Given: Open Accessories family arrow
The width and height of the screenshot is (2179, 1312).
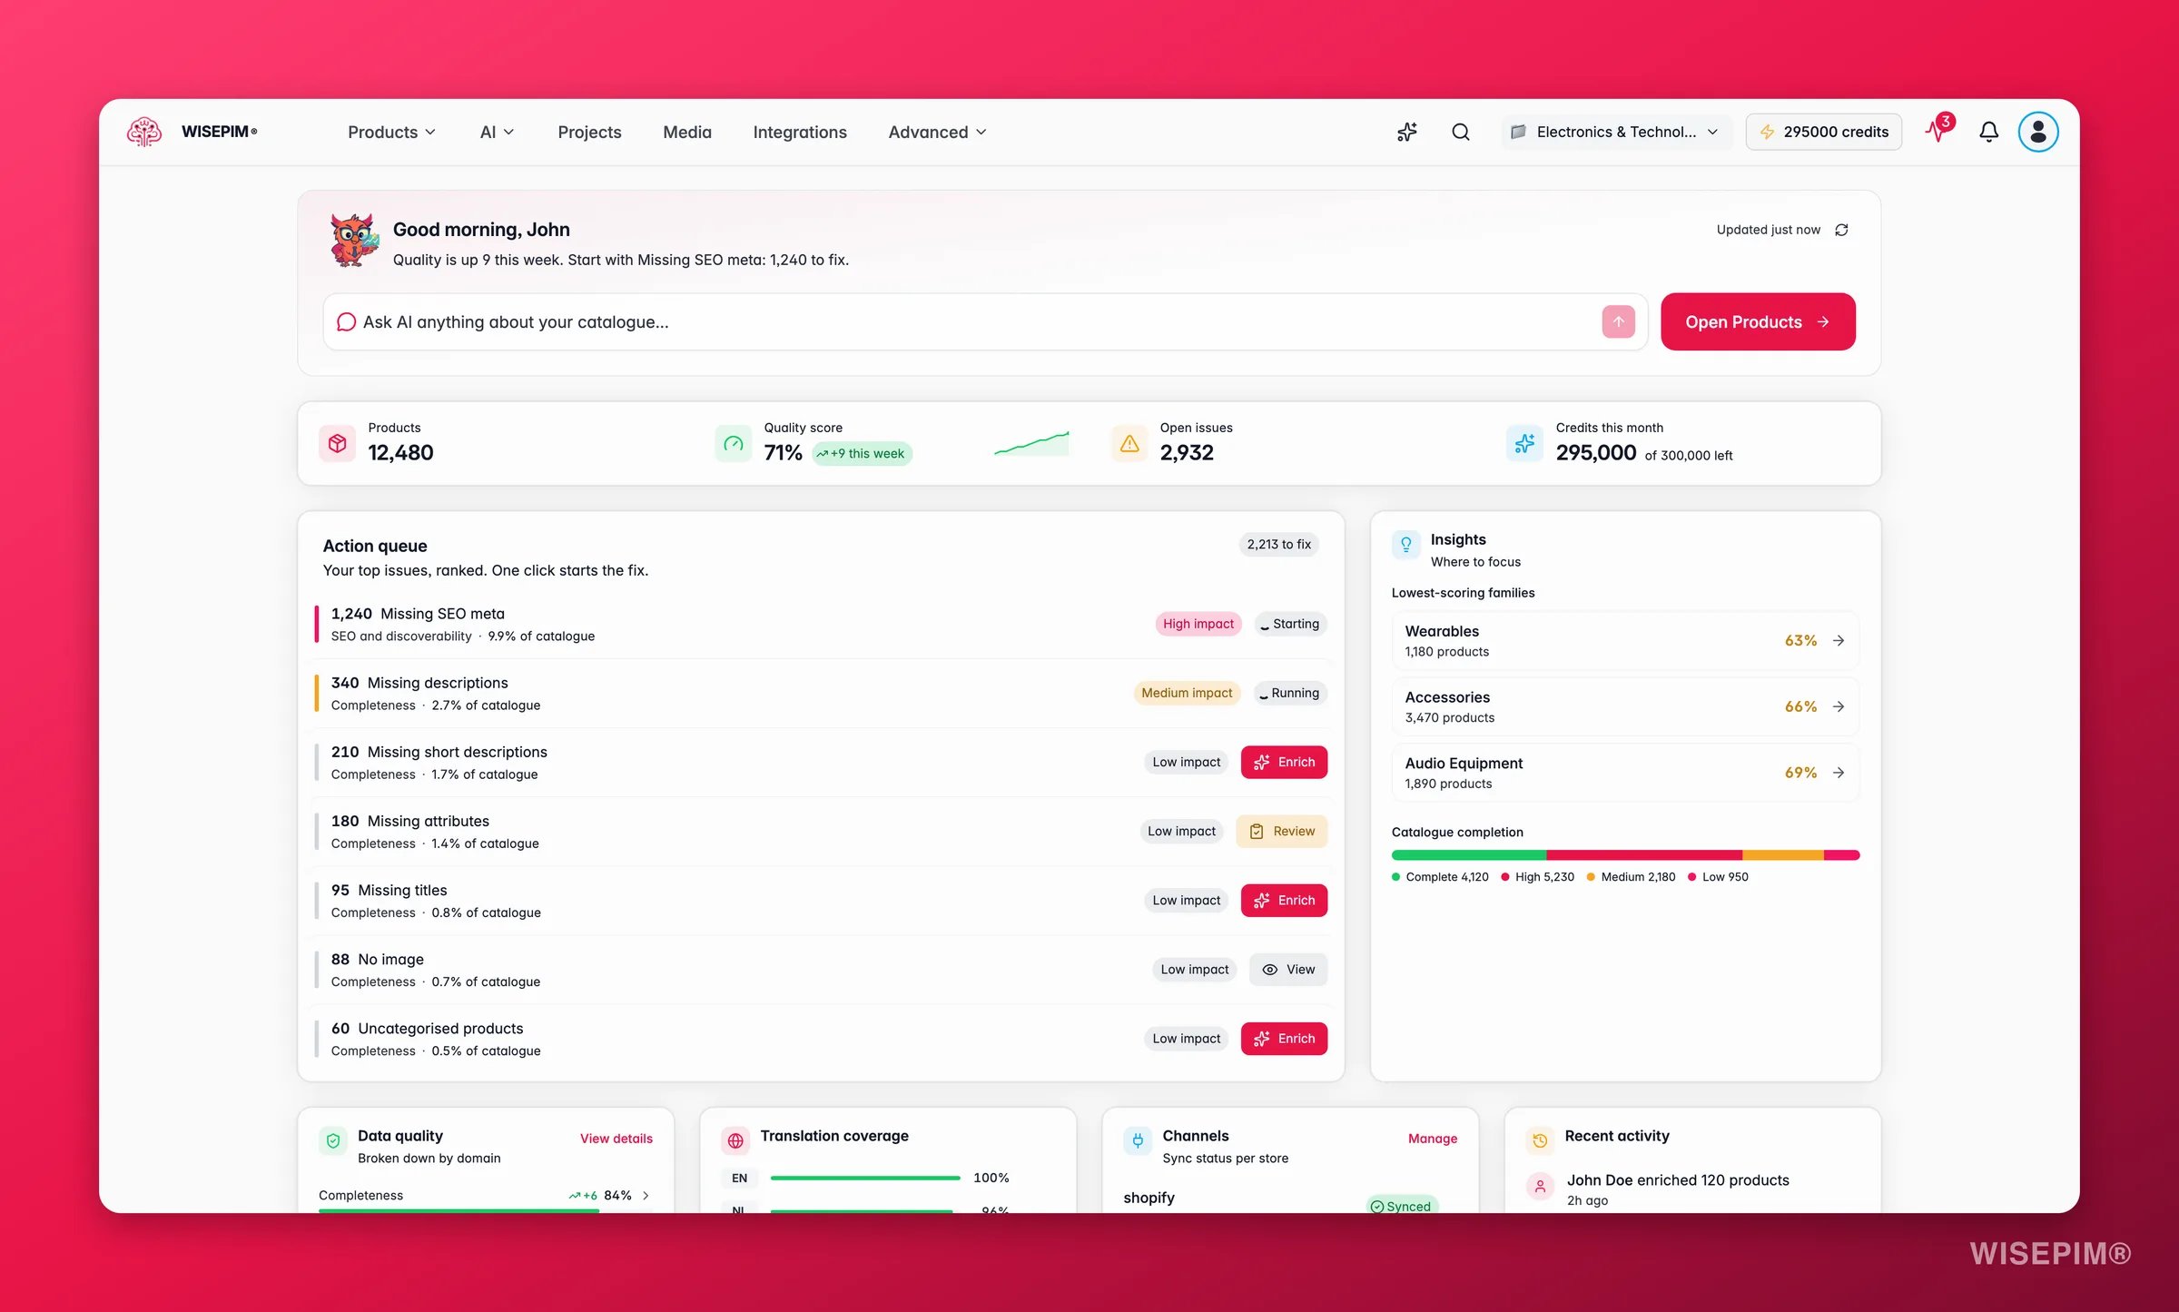Looking at the screenshot, I should (x=1839, y=706).
